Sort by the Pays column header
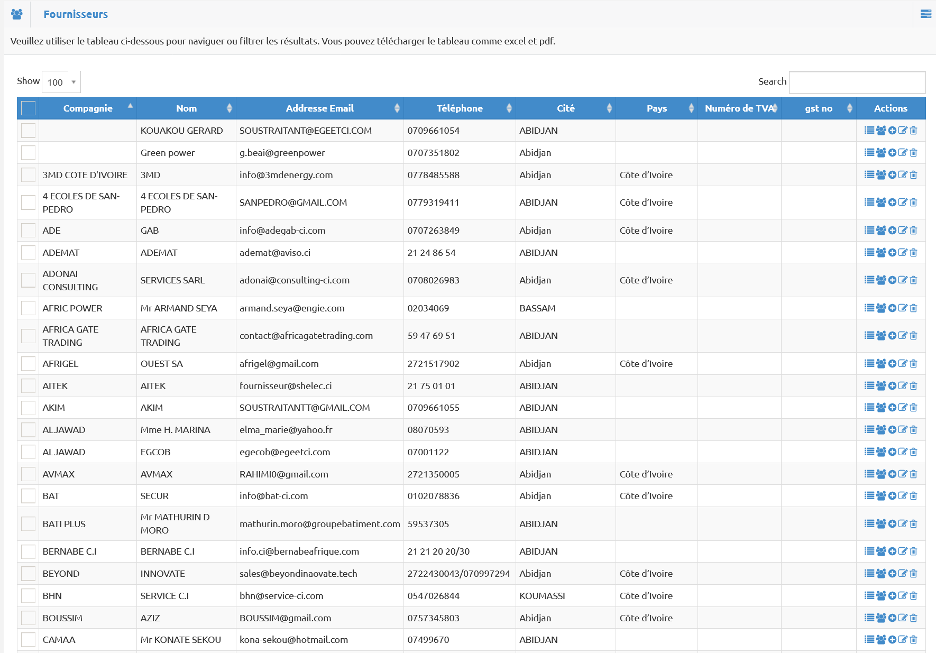936x653 pixels. tap(656, 108)
